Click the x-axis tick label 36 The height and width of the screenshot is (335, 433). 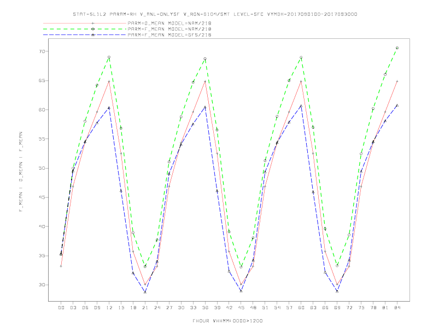[x=205, y=308]
